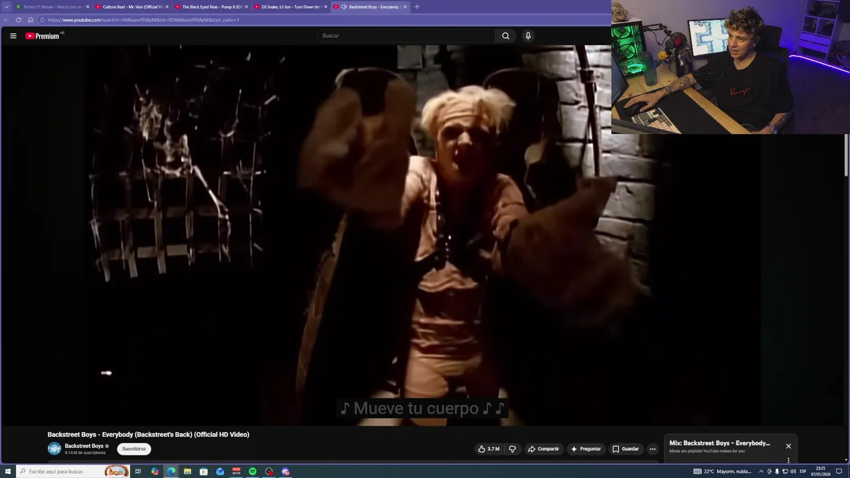Save video with Guardar button
The image size is (850, 478).
click(626, 449)
